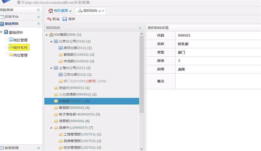261x151 pixels.
Task: Select 视觉管理部[100702]-[3] row
Action: click(92, 148)
